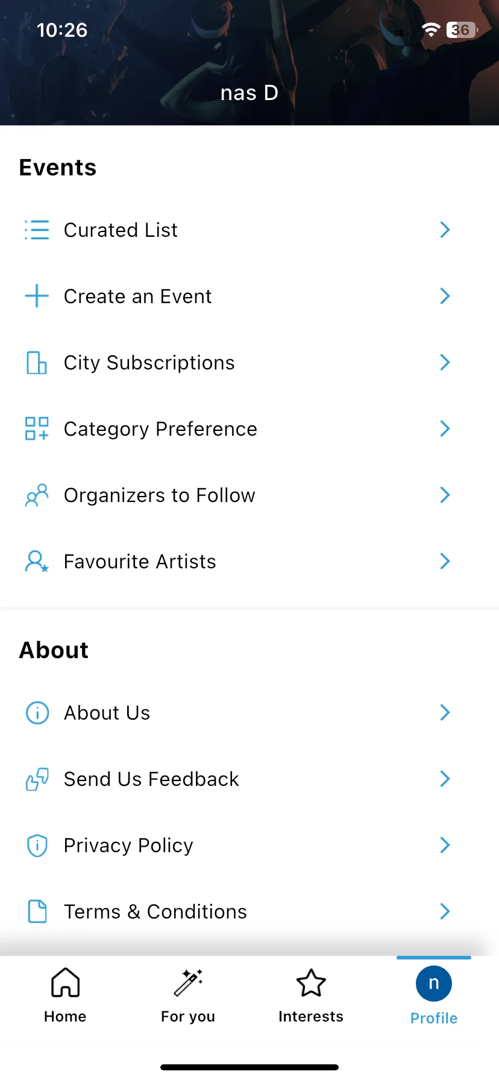Screen dimensions: 499x1080
Task: Tap the Terms & Conditions document icon
Action: pyautogui.click(x=37, y=911)
